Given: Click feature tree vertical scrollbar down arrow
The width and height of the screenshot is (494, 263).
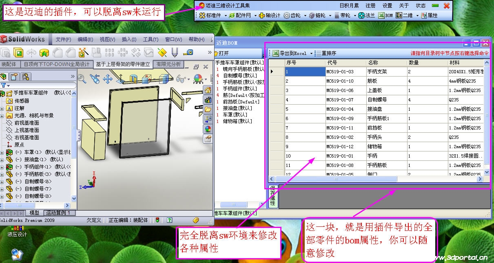Looking at the screenshot, I should [74, 198].
